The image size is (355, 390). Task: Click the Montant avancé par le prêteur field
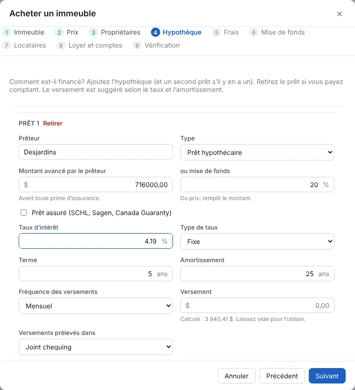point(96,185)
